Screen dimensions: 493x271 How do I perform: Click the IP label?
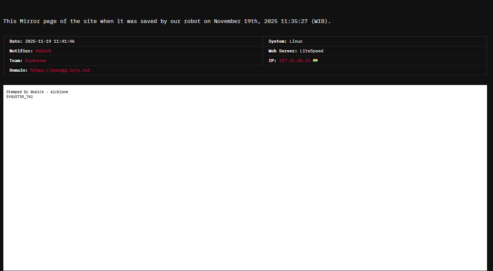(273, 61)
